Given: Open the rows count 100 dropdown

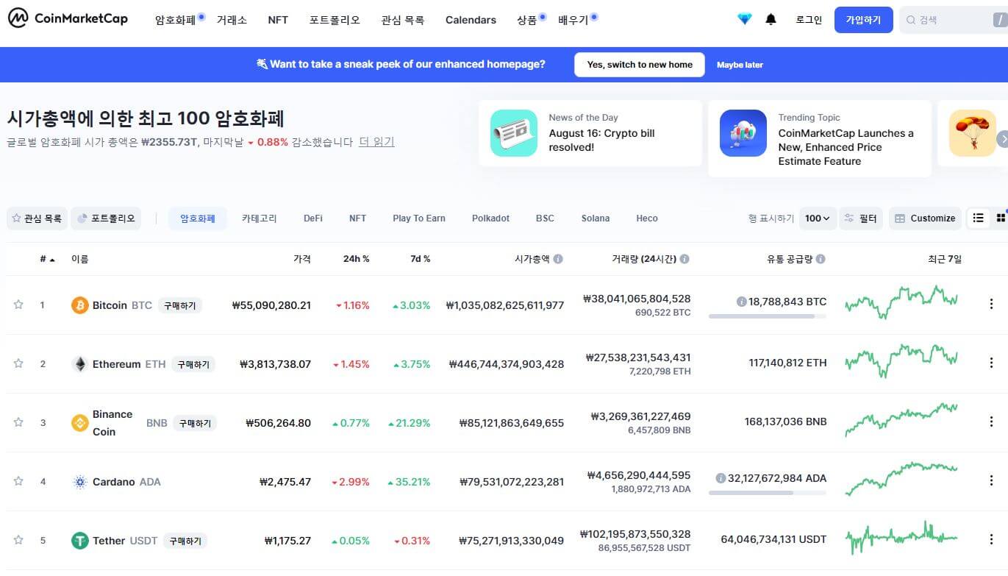Looking at the screenshot, I should click(818, 218).
